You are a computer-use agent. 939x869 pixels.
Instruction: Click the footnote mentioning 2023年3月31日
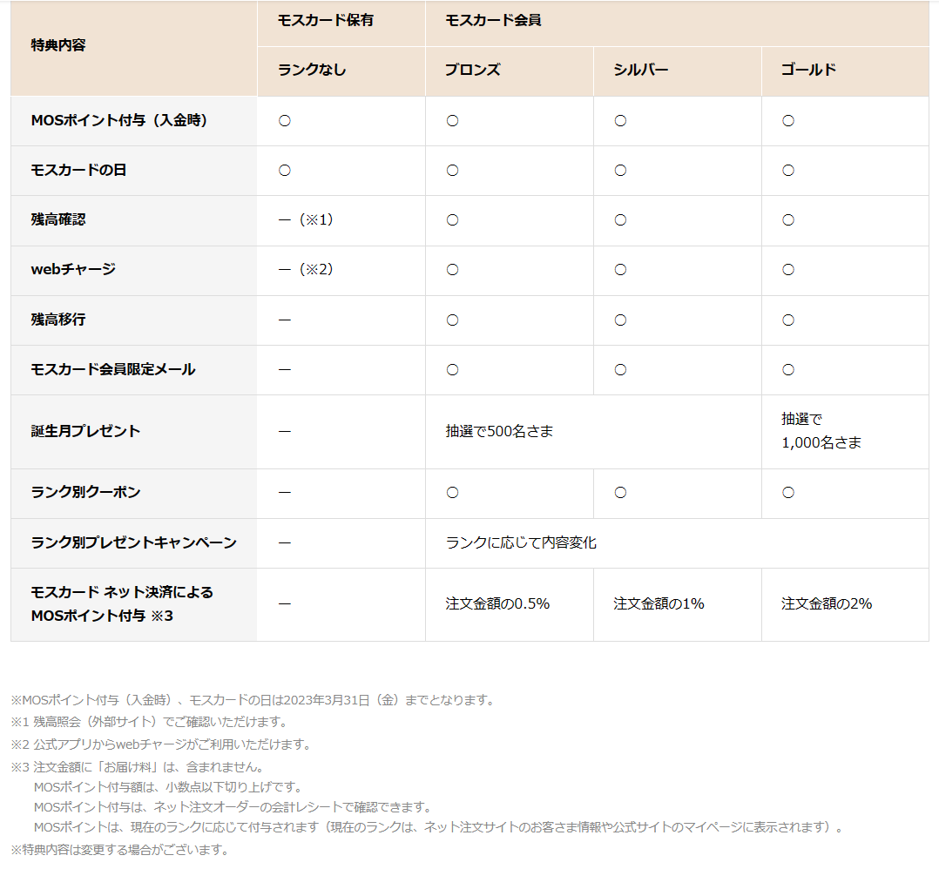pos(254,699)
